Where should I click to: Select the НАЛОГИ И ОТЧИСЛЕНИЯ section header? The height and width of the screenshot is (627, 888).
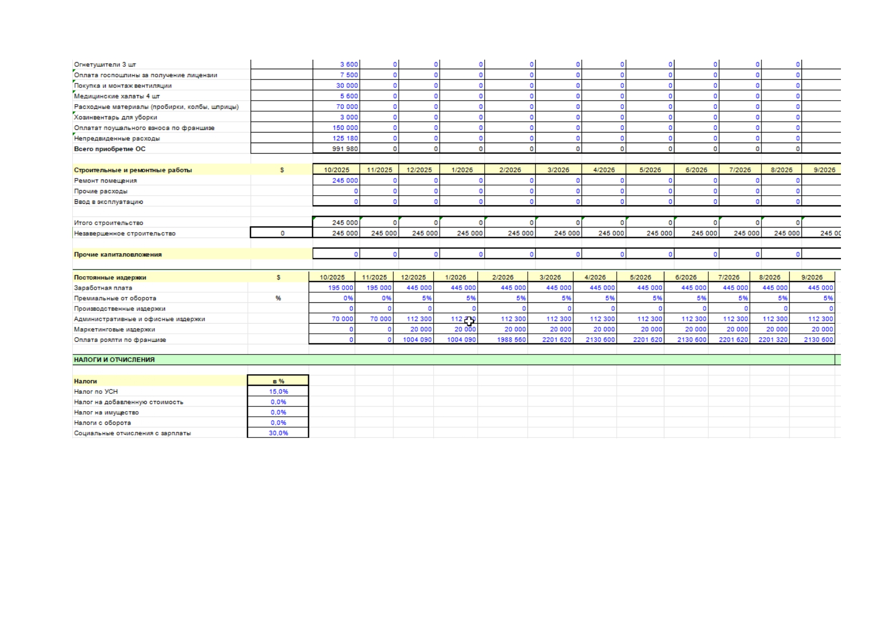pyautogui.click(x=114, y=360)
